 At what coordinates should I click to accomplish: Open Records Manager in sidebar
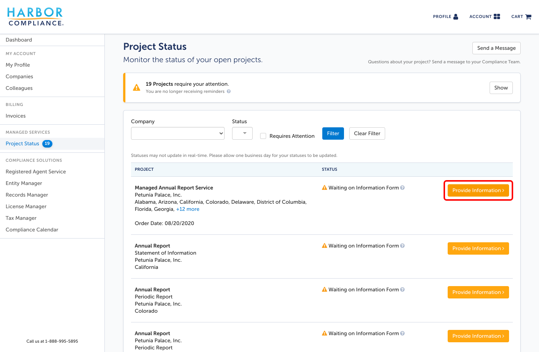pos(27,195)
